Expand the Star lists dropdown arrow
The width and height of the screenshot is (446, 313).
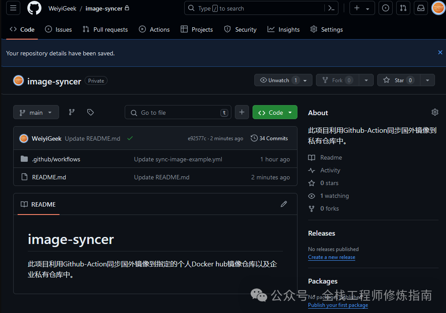point(427,80)
